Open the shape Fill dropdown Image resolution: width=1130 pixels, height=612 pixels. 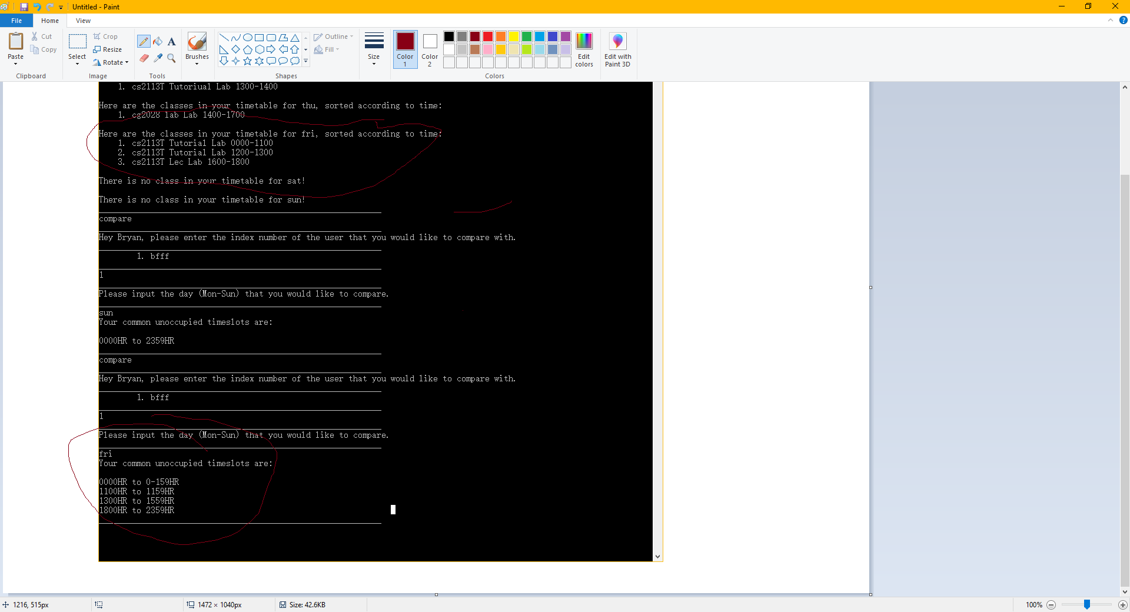point(327,49)
